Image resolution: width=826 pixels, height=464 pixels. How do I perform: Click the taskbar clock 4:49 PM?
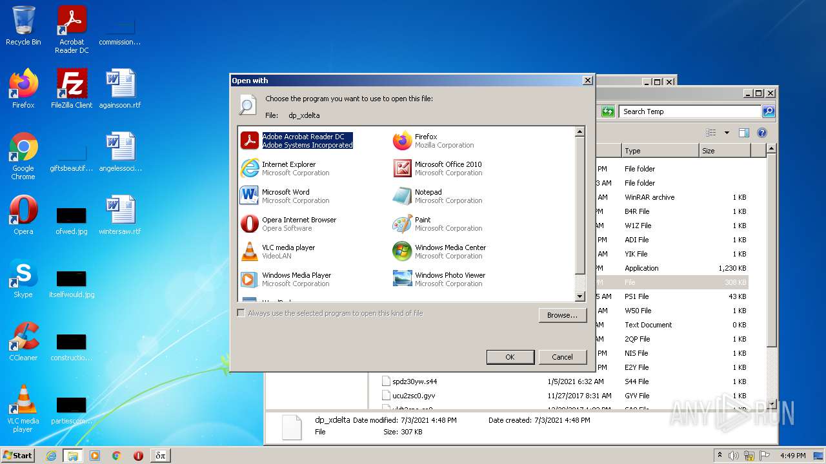point(792,456)
